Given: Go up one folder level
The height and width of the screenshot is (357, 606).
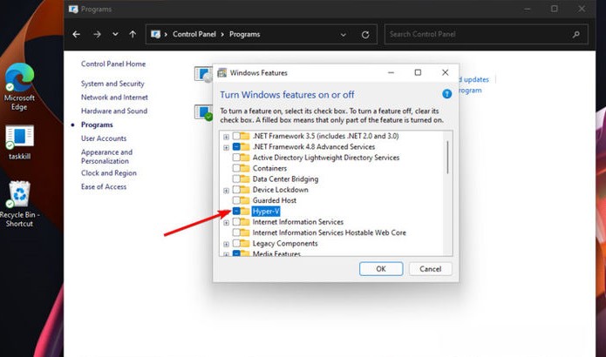Looking at the screenshot, I should pyautogui.click(x=133, y=34).
